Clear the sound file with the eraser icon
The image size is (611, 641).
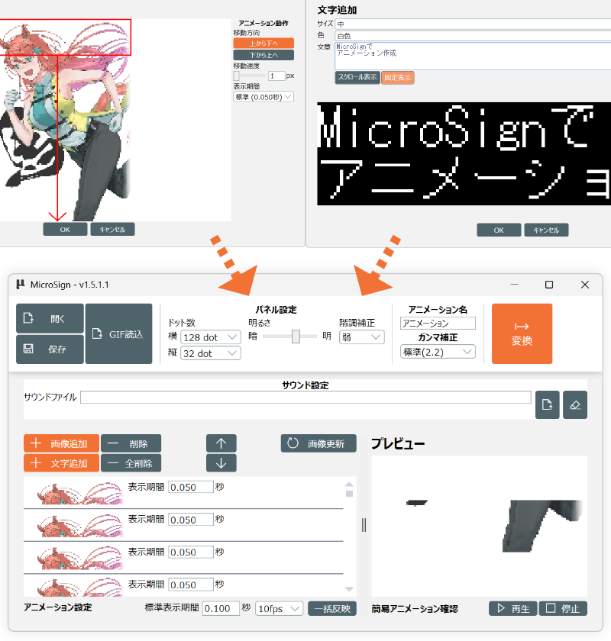tap(575, 404)
